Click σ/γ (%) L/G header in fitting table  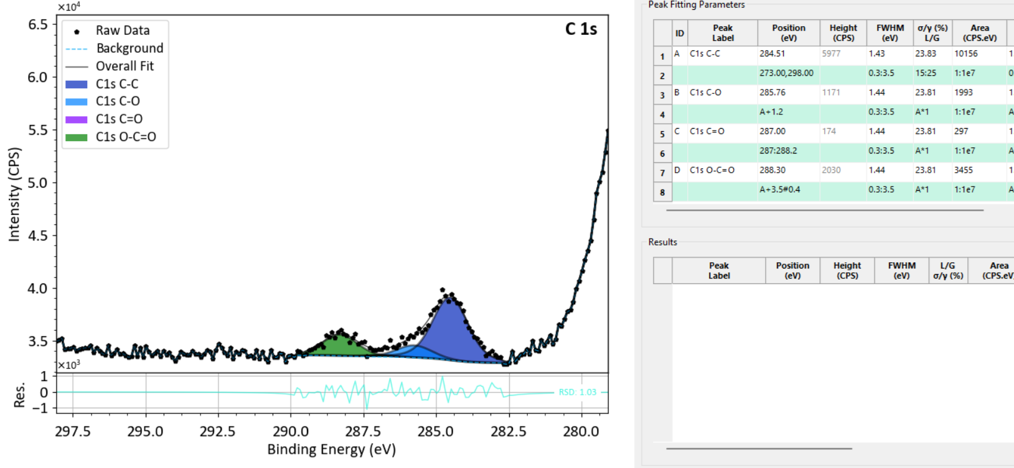tap(932, 34)
